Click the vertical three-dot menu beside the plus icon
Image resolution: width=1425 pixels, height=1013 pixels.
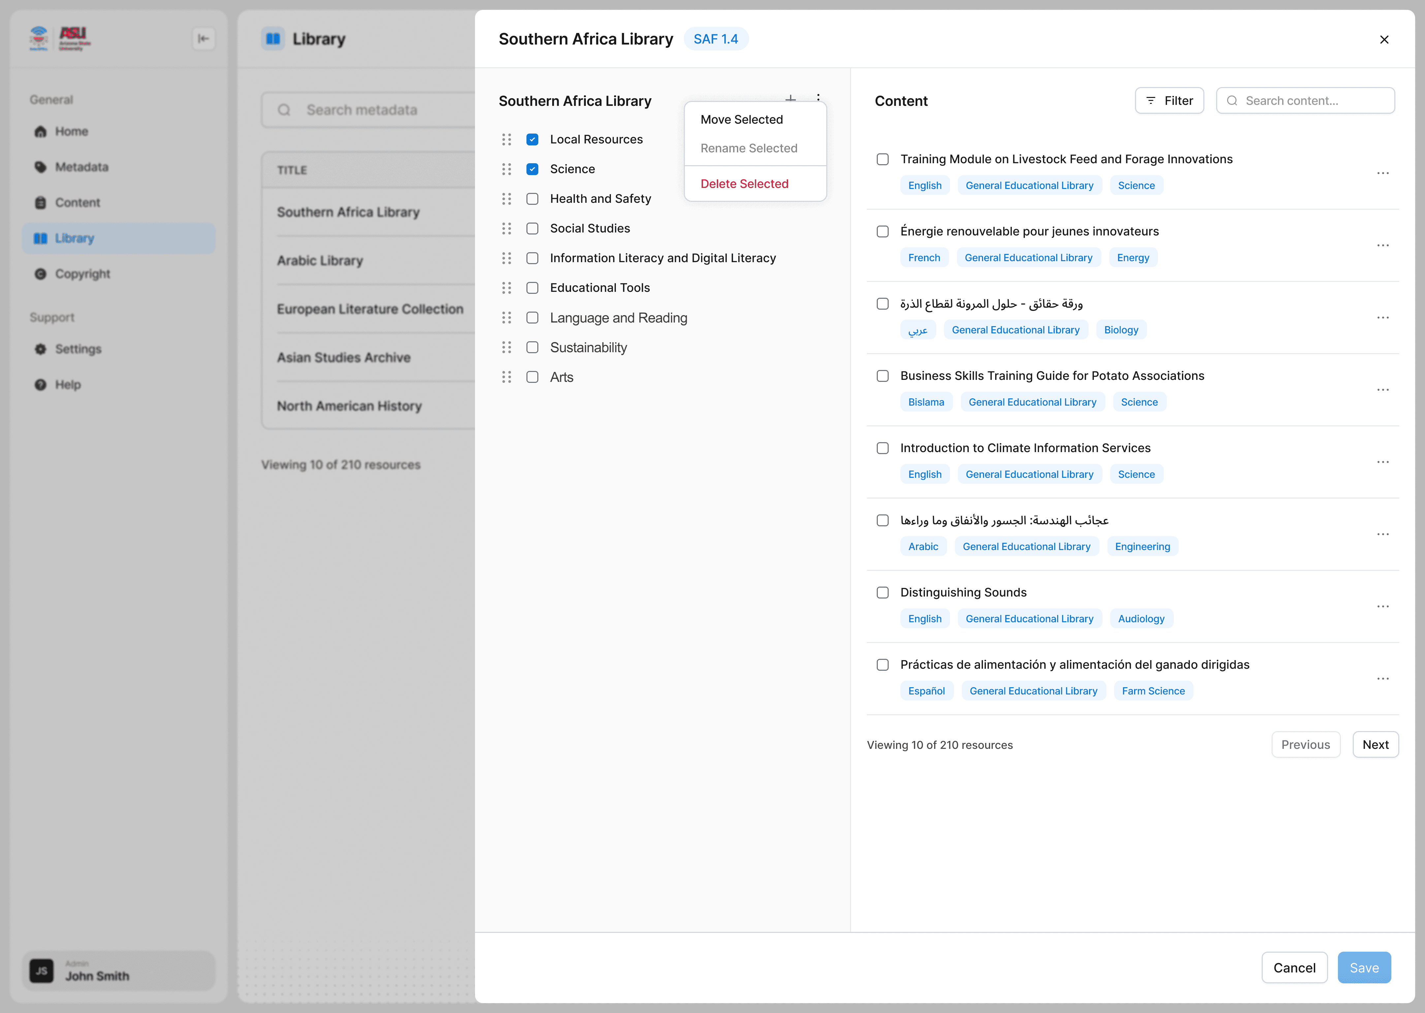click(818, 97)
